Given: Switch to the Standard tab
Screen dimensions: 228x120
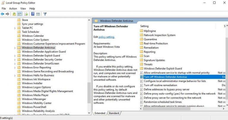Looking at the screenshot, I should tap(114, 113).
